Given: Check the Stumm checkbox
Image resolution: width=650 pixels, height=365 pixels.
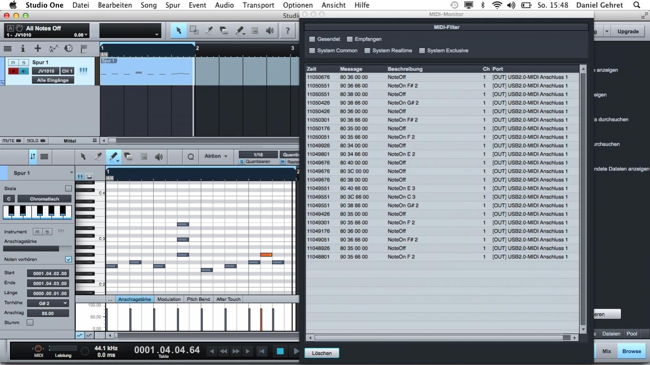Looking at the screenshot, I should pyautogui.click(x=30, y=323).
